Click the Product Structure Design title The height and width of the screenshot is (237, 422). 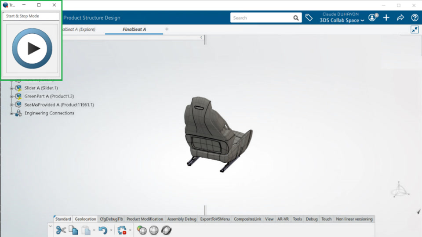[x=92, y=18]
